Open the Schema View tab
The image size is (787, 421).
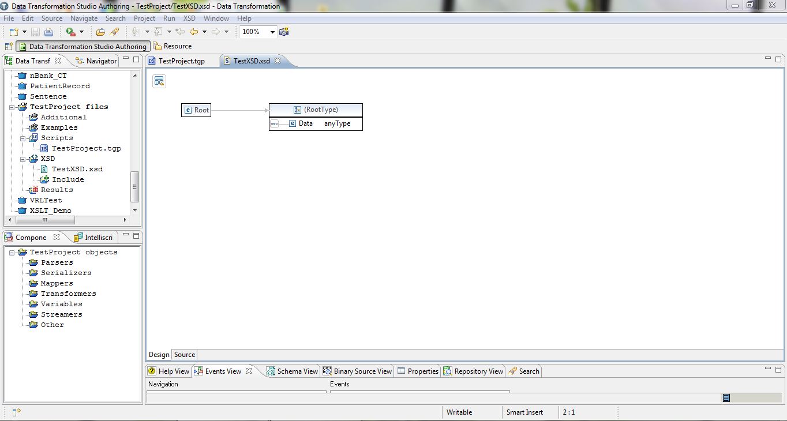pos(292,371)
